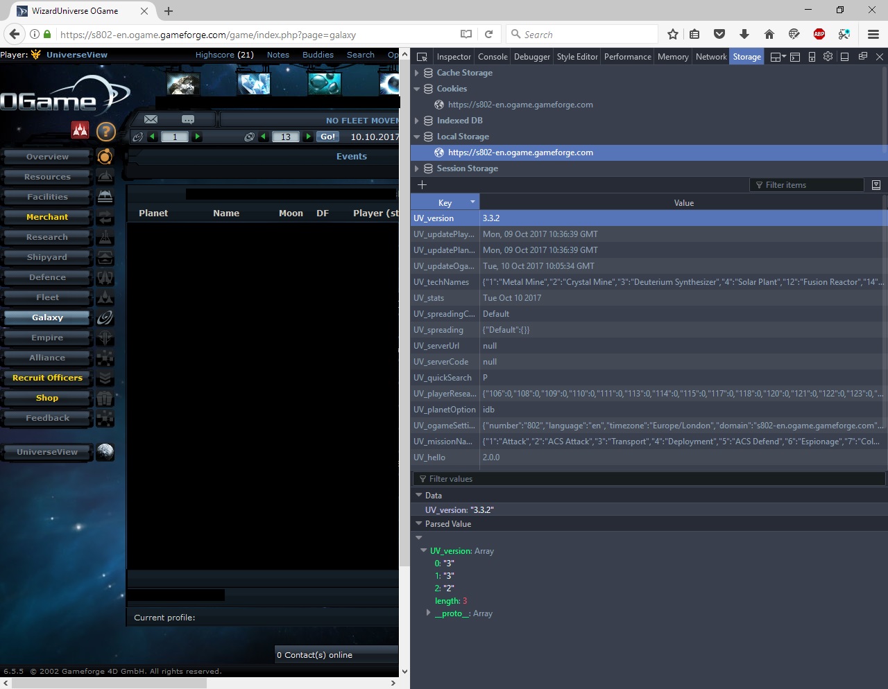The image size is (888, 689).
Task: Select the UV_techNames storage row
Action: [x=649, y=282]
